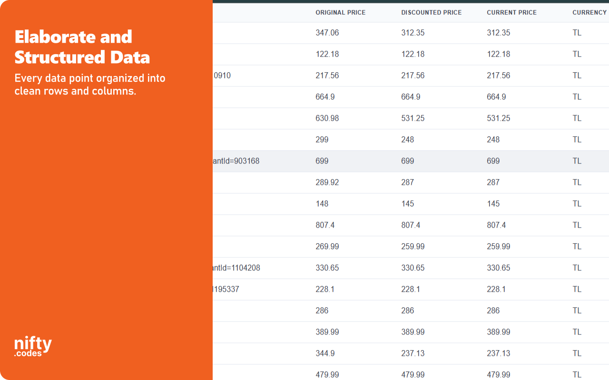Viewport: 609px width, 380px height.
Task: Sort by the Original Price column header
Action: click(340, 12)
